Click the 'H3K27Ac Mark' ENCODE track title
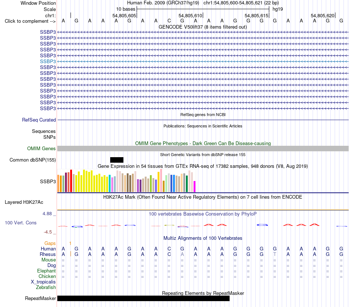This screenshot has height=307, width=349. tap(203, 197)
